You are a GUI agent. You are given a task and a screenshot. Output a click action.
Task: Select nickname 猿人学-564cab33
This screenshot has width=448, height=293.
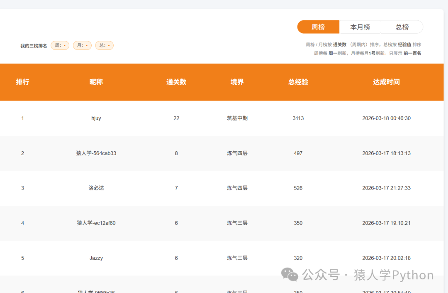point(96,153)
